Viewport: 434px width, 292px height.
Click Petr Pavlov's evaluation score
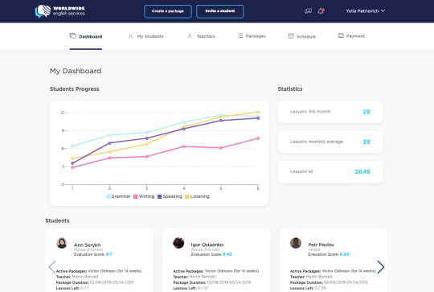pyautogui.click(x=345, y=254)
